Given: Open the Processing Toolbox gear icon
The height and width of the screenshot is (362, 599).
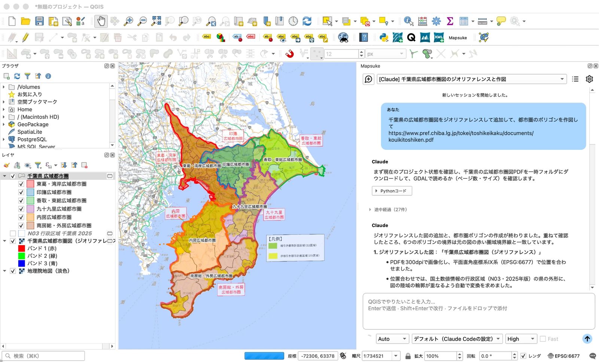Looking at the screenshot, I should (436, 21).
